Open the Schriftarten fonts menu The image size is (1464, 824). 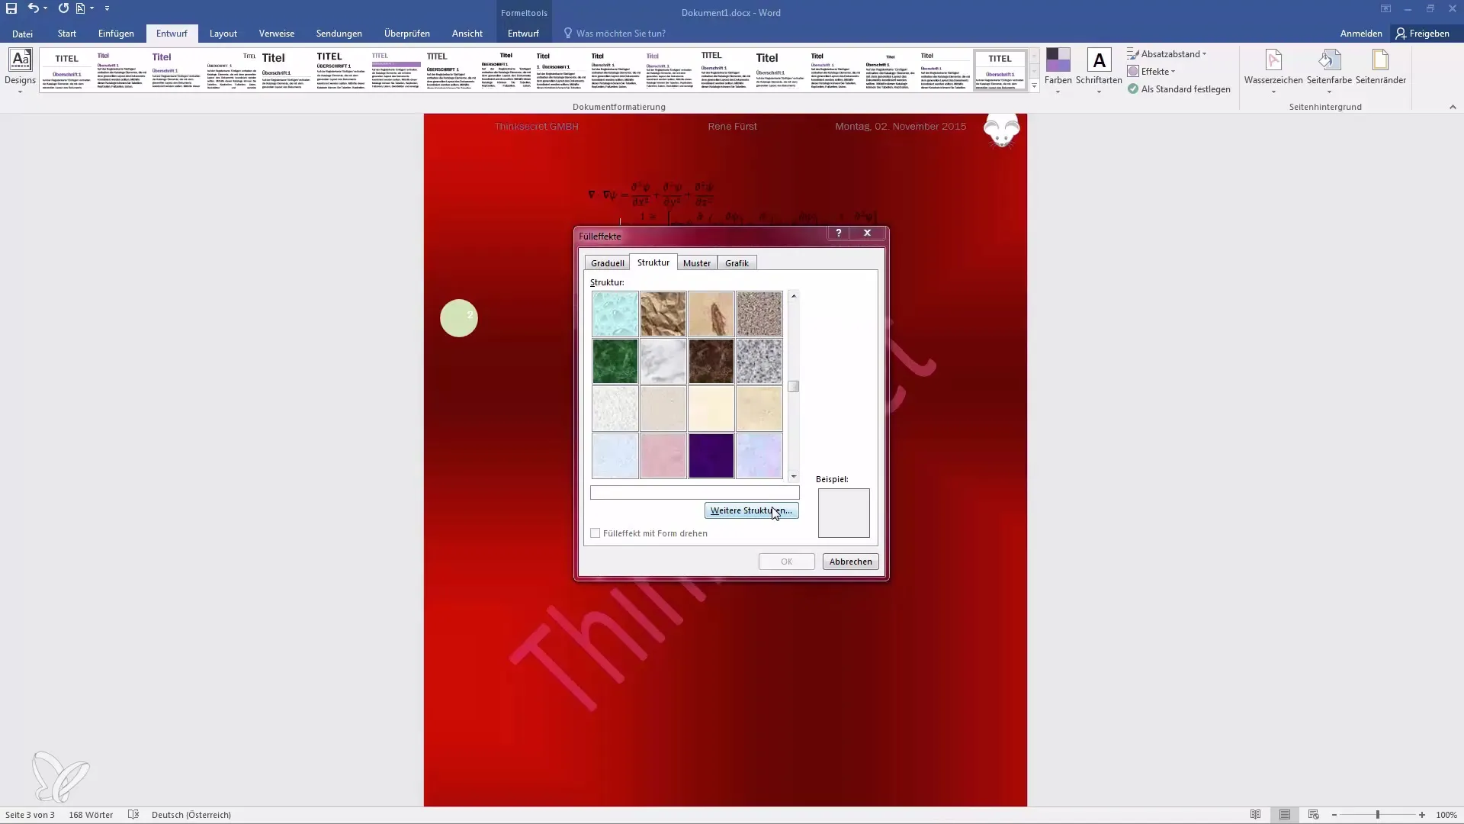[1099, 70]
